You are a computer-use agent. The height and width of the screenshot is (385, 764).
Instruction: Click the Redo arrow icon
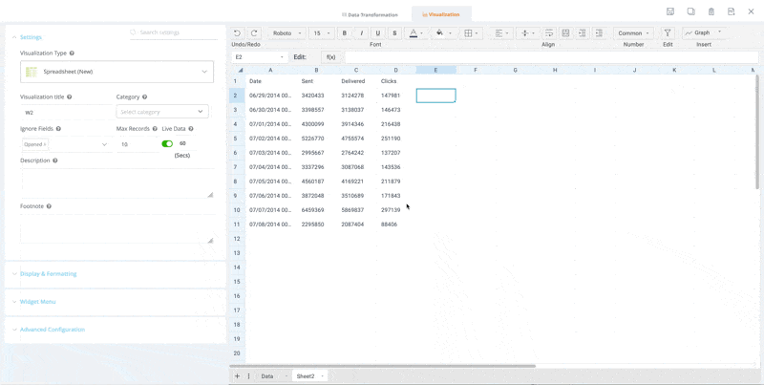[x=254, y=33]
